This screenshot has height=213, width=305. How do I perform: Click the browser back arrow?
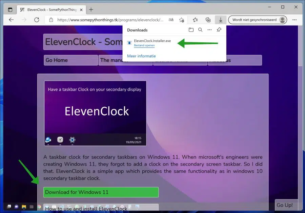coord(11,20)
